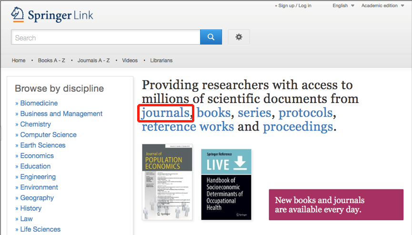
Task: Browse the Economics discipline
Action: pos(37,156)
